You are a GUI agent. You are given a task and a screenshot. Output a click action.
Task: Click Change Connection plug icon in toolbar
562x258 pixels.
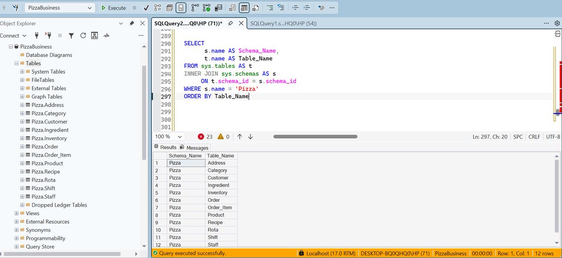tap(15, 8)
